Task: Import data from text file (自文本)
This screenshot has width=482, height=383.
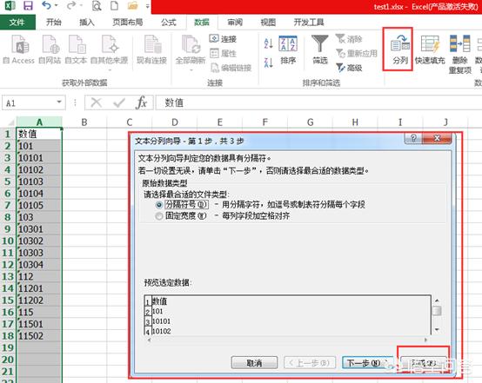Action: 76,50
